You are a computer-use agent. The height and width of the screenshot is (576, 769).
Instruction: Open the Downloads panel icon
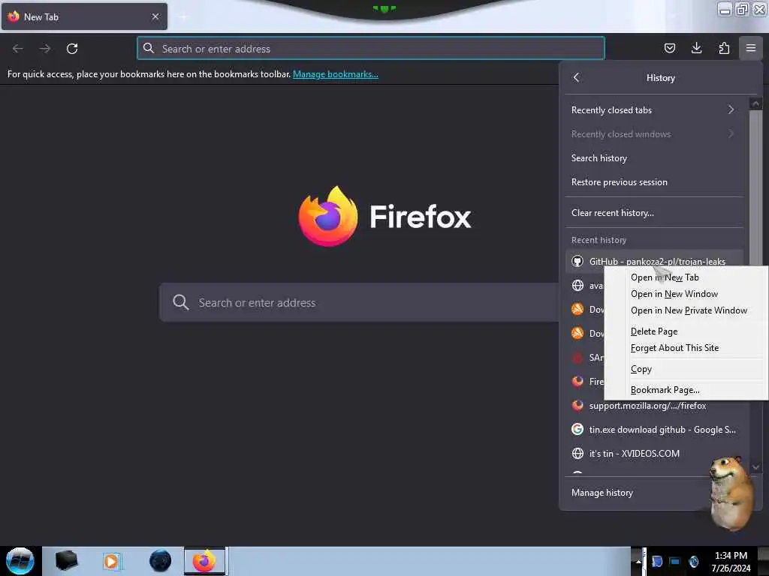(696, 48)
